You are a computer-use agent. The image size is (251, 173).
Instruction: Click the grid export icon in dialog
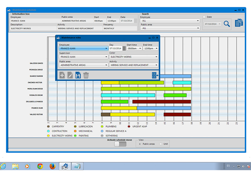(154, 75)
